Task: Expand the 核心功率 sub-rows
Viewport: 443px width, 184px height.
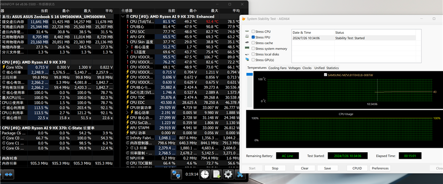Action: [x=127, y=113]
